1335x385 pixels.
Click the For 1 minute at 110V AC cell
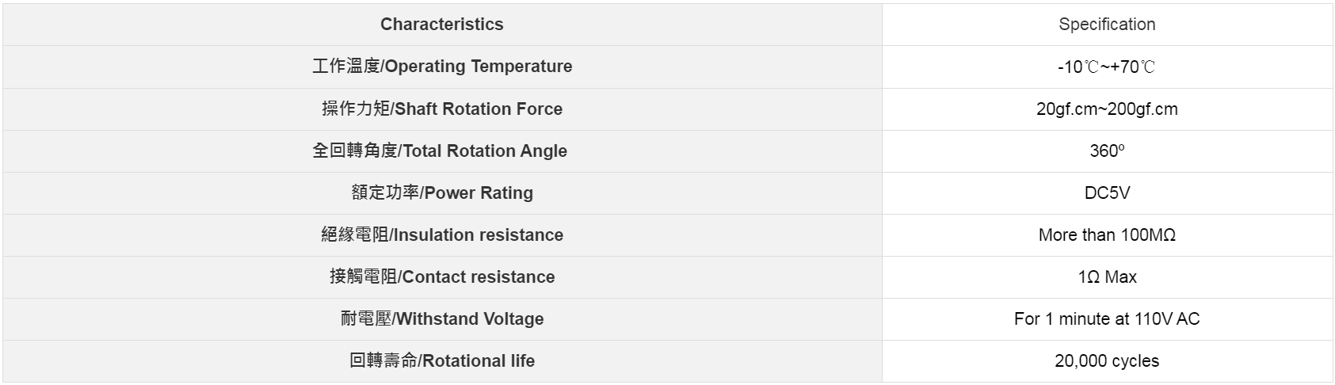tap(1107, 318)
